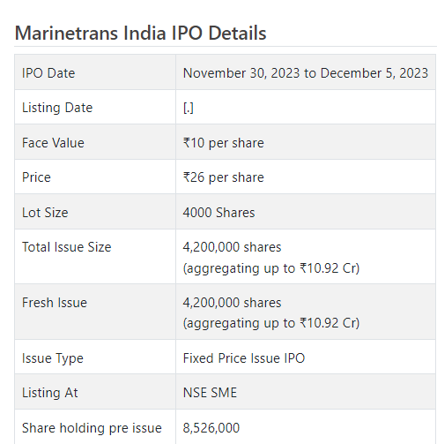Select the Face Value row label
Screen dimensions: 437x444
(x=53, y=143)
